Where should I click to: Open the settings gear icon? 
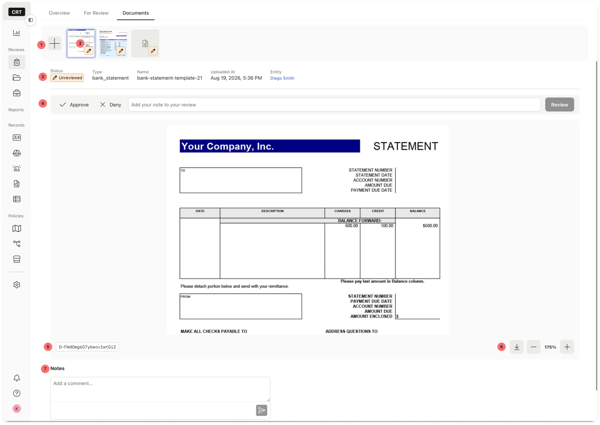coord(16,285)
